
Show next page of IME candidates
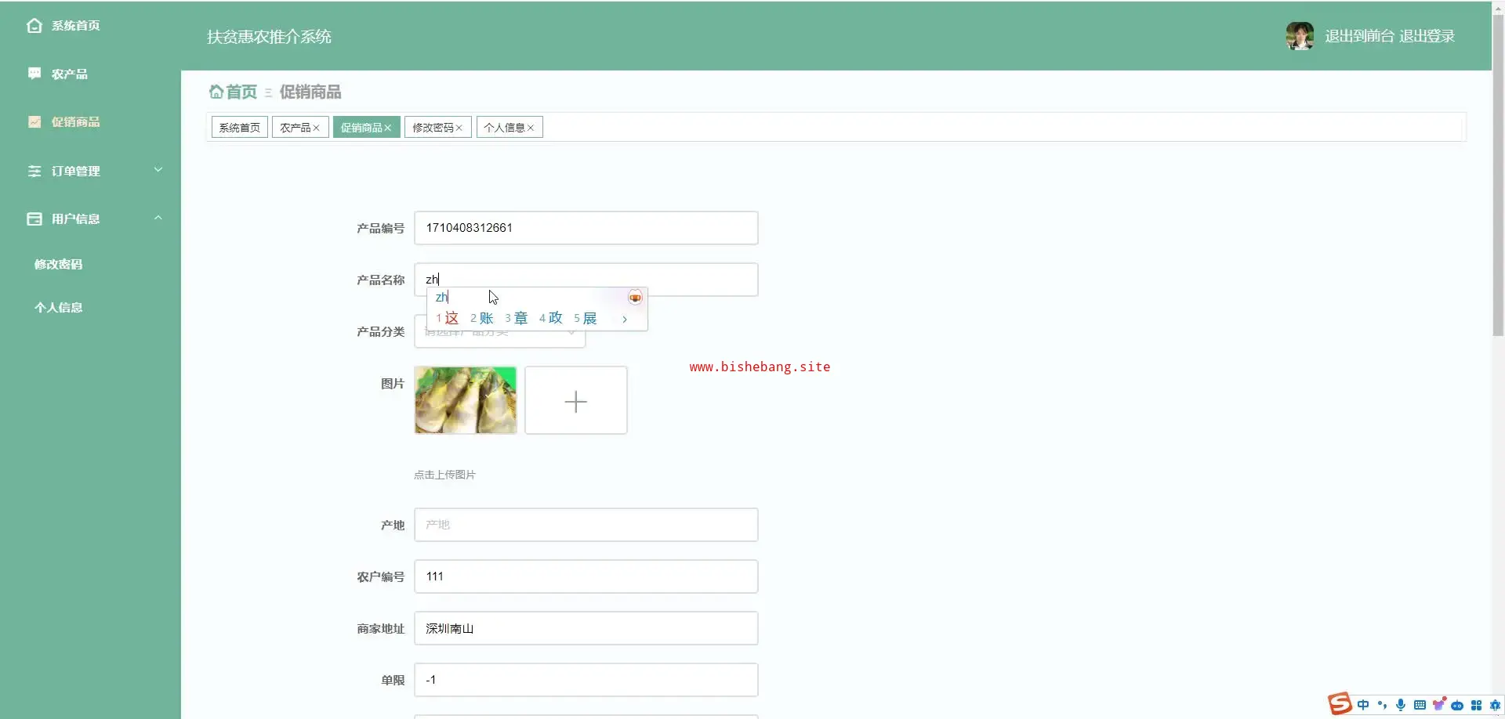tap(625, 319)
